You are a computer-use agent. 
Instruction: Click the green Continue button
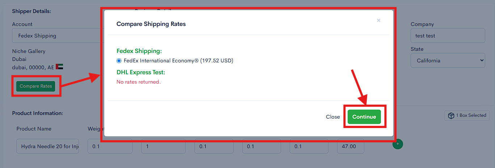coord(364,117)
